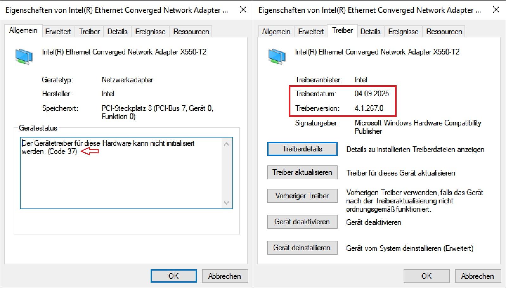
Task: Select the Ressourcen tab in the right dialog
Action: [444, 31]
